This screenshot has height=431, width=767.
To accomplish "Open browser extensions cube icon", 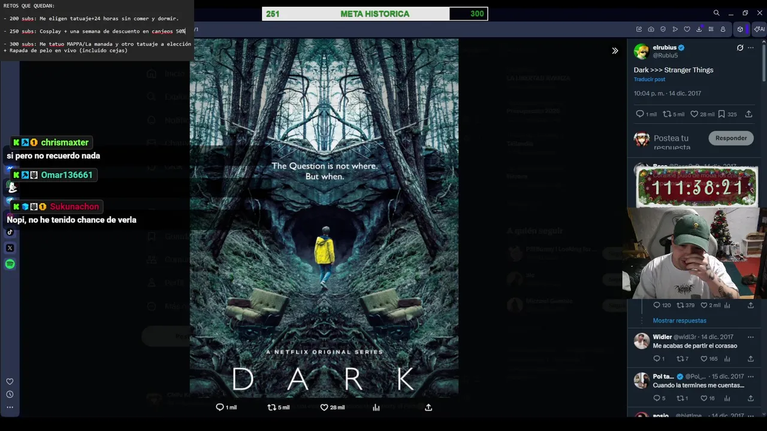I will pos(740,29).
